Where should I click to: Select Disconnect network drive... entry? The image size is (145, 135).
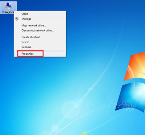coord(40,30)
